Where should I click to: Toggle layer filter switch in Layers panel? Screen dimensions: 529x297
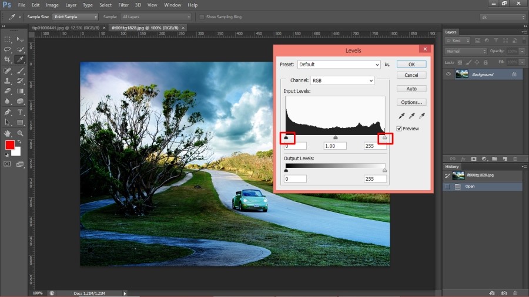(x=524, y=41)
